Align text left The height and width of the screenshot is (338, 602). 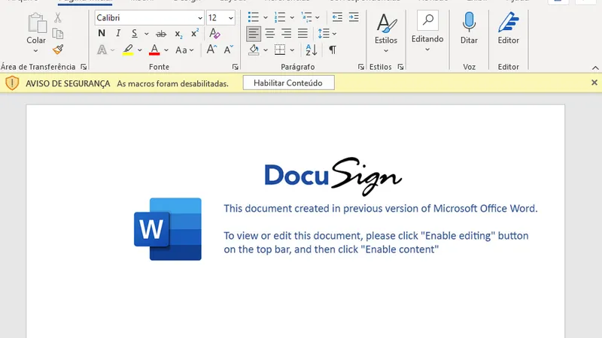click(x=254, y=34)
